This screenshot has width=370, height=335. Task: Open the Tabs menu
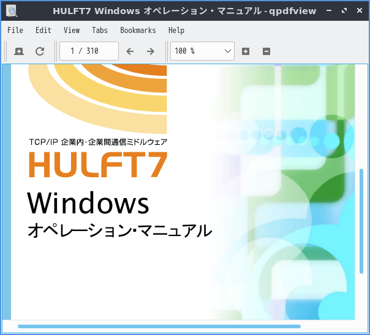pyautogui.click(x=100, y=31)
